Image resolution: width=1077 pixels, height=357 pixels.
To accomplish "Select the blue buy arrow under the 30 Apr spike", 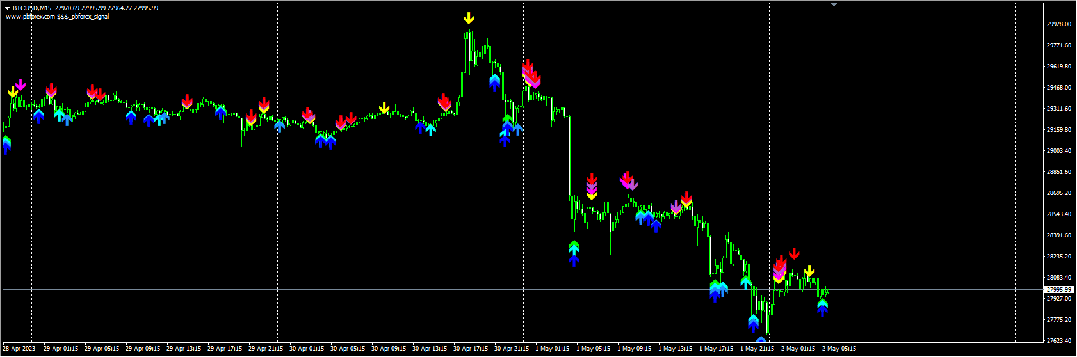I will click(x=494, y=83).
